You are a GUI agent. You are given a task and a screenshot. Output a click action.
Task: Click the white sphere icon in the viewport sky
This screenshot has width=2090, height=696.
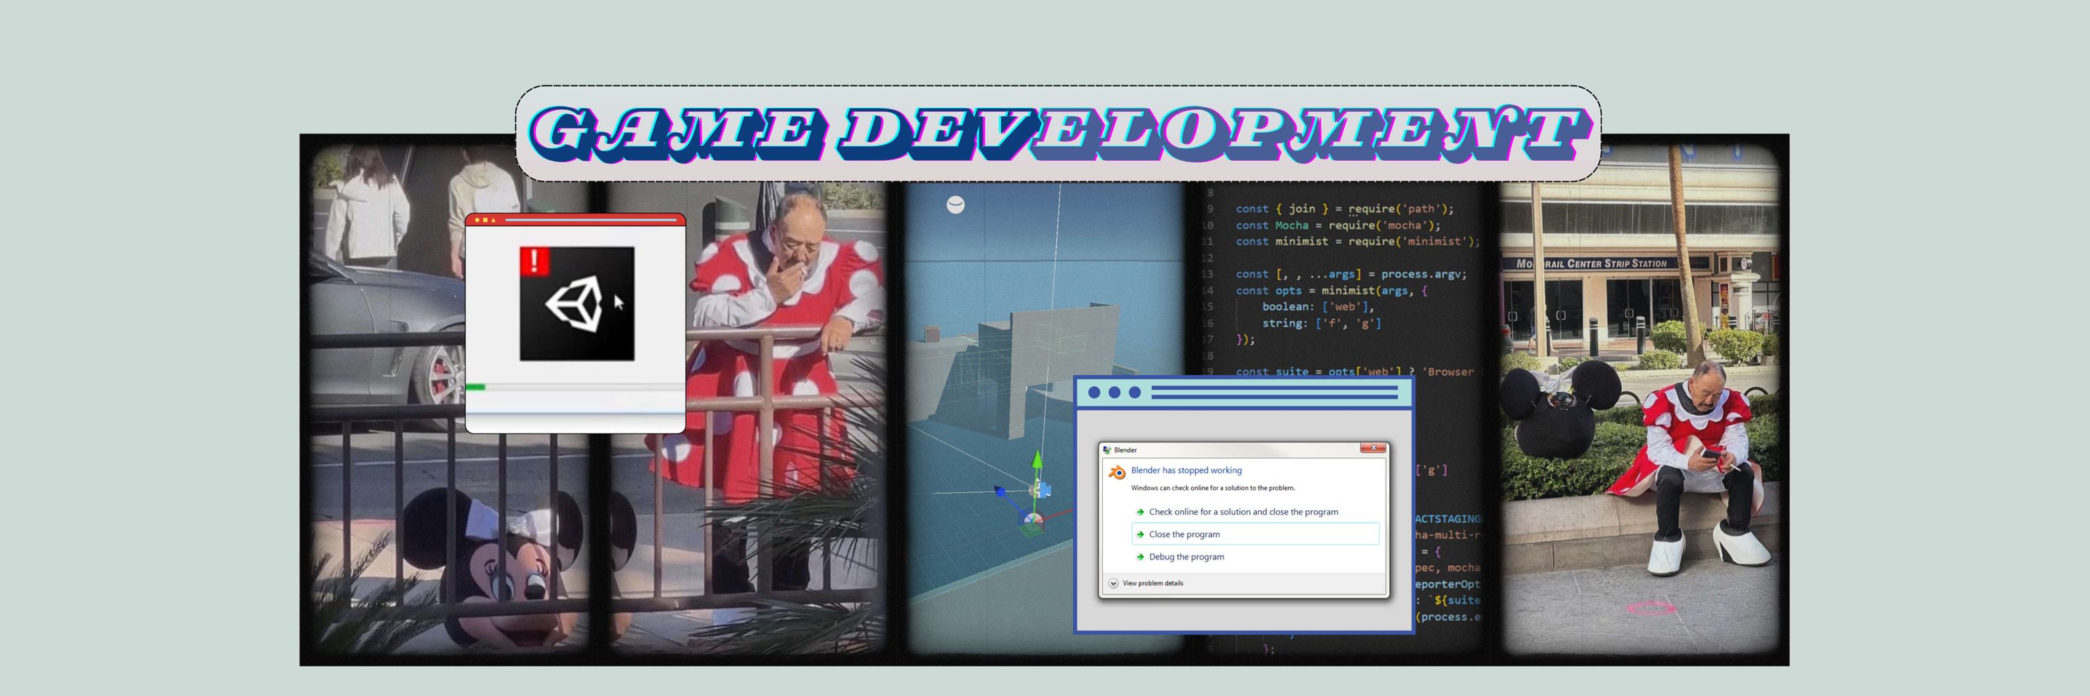(956, 205)
